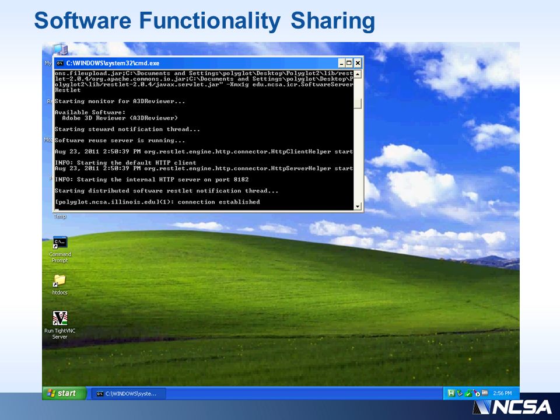Launch the Run TightVNC Server desktop icon
Screen dimensions: 560x420
60,325
